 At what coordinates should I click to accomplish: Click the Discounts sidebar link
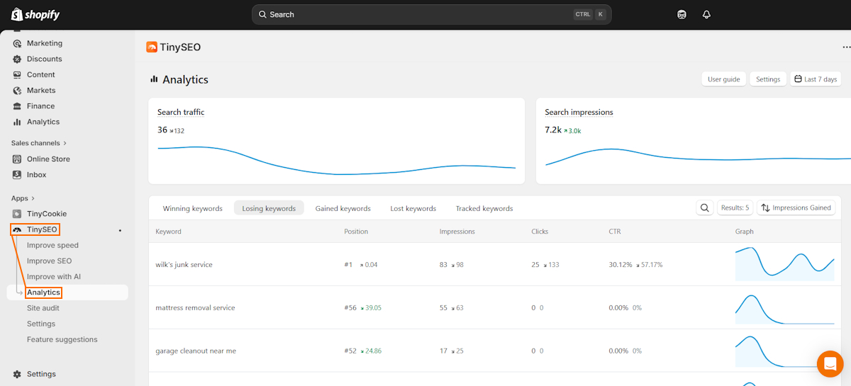click(44, 59)
